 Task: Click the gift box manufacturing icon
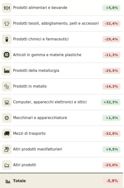click(7, 150)
